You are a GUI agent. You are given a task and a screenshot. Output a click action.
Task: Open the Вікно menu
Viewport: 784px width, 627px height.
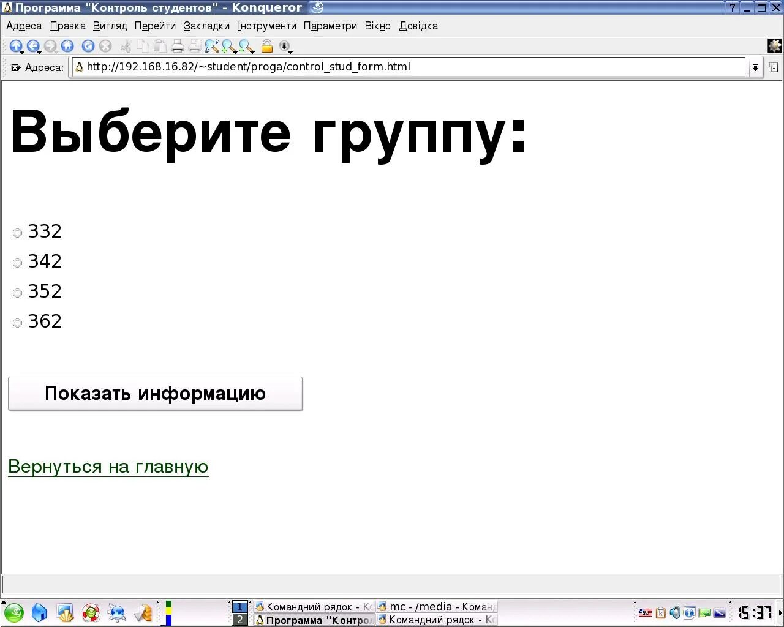pyautogui.click(x=378, y=26)
